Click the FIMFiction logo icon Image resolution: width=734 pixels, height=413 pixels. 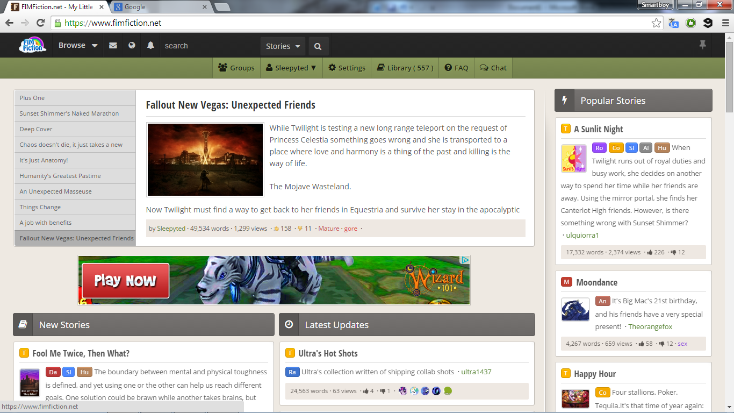(32, 45)
